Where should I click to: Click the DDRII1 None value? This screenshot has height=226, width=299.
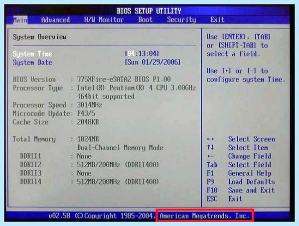click(84, 156)
